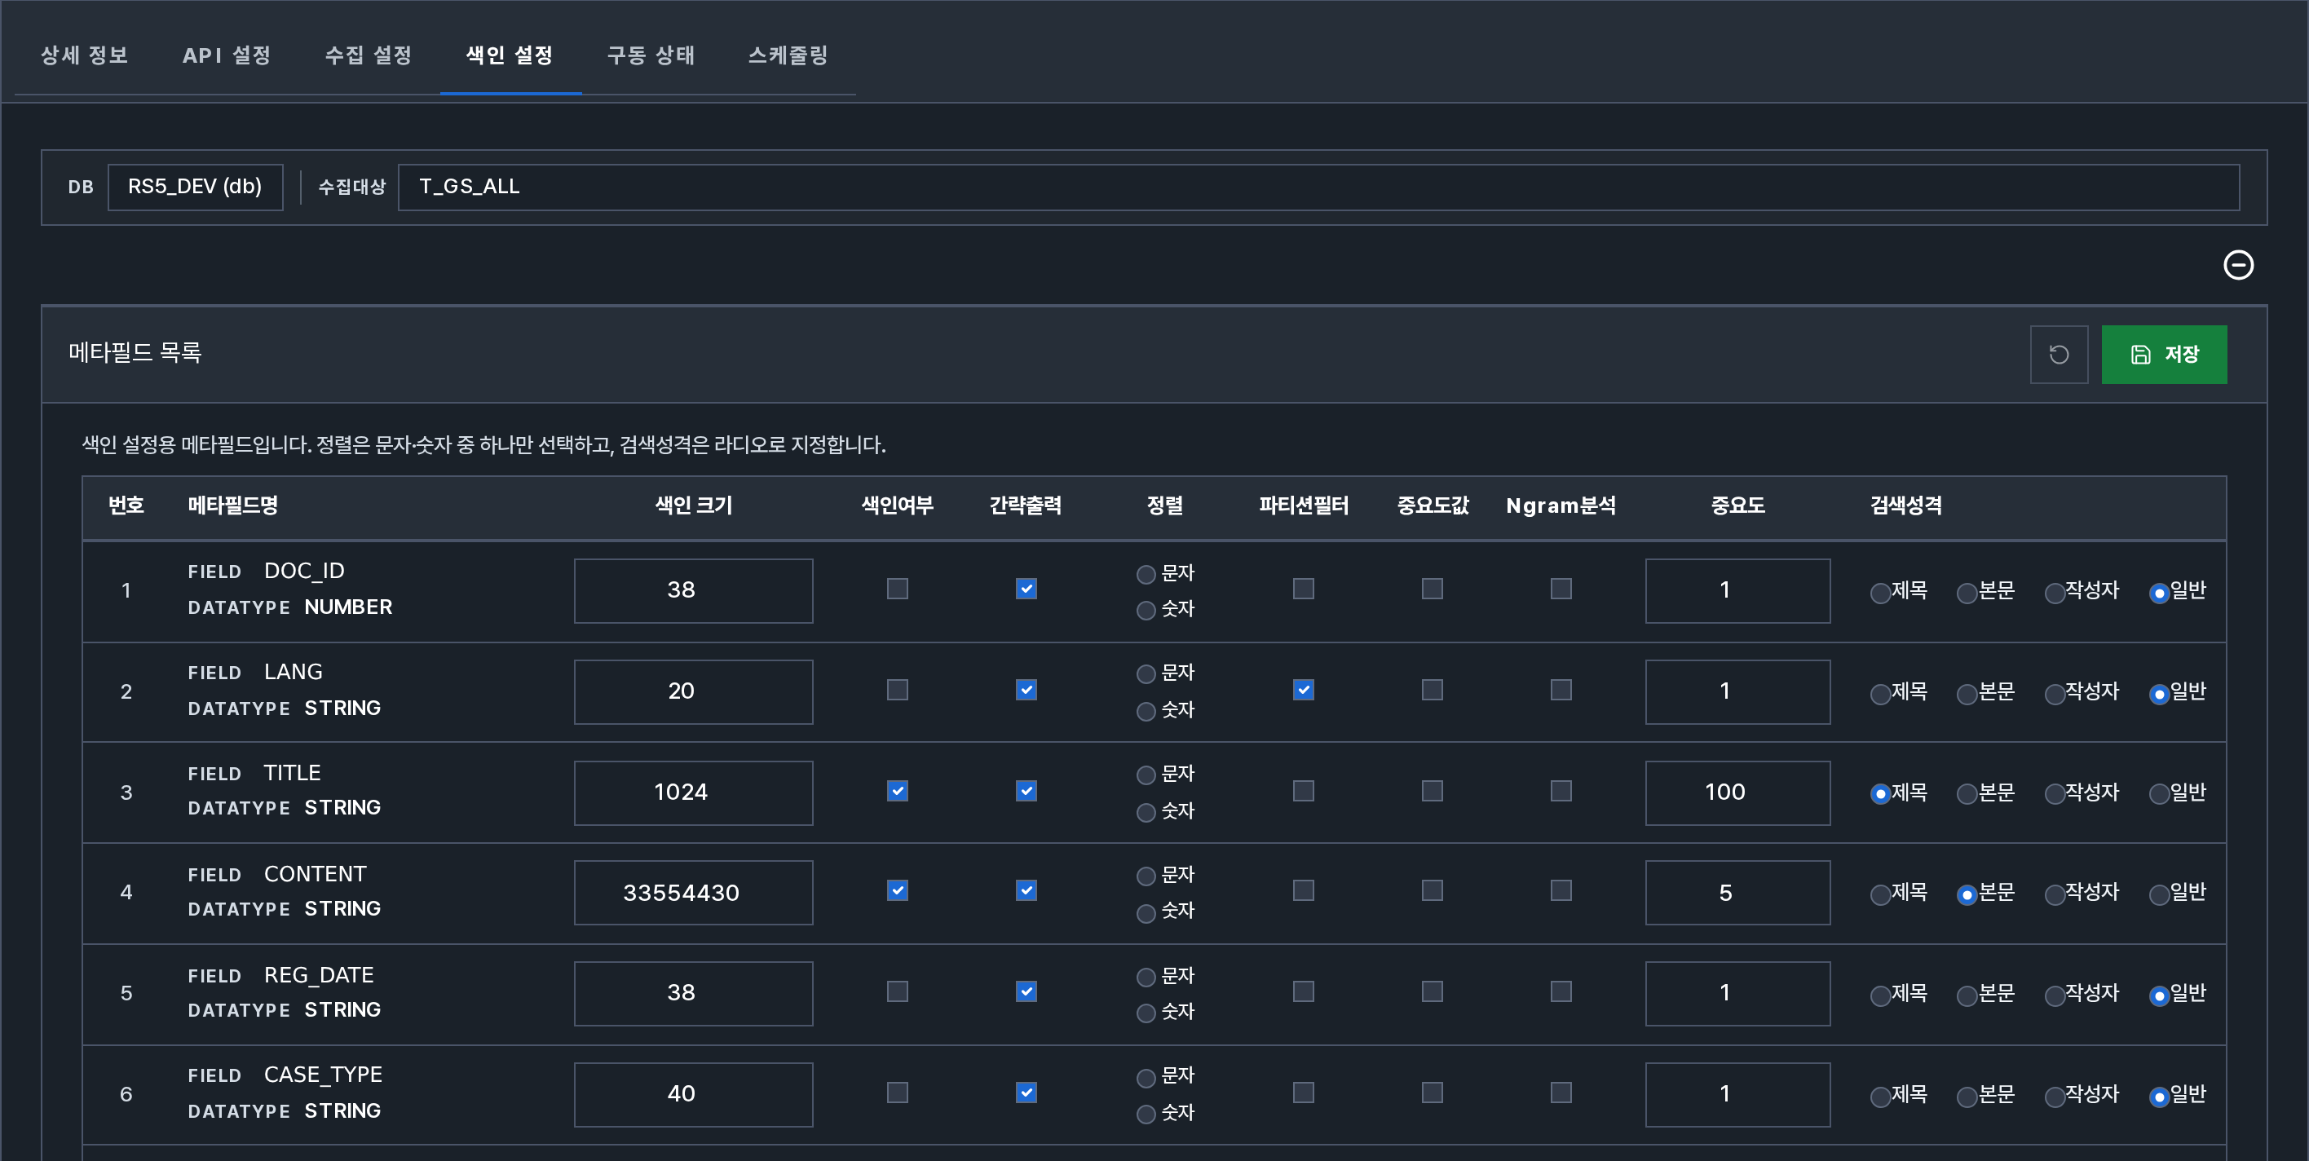The image size is (2309, 1161).
Task: Edit importance value for REG_DATE
Action: point(1737,993)
